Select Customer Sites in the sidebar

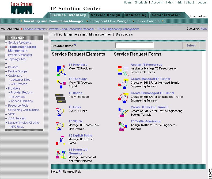(21, 80)
